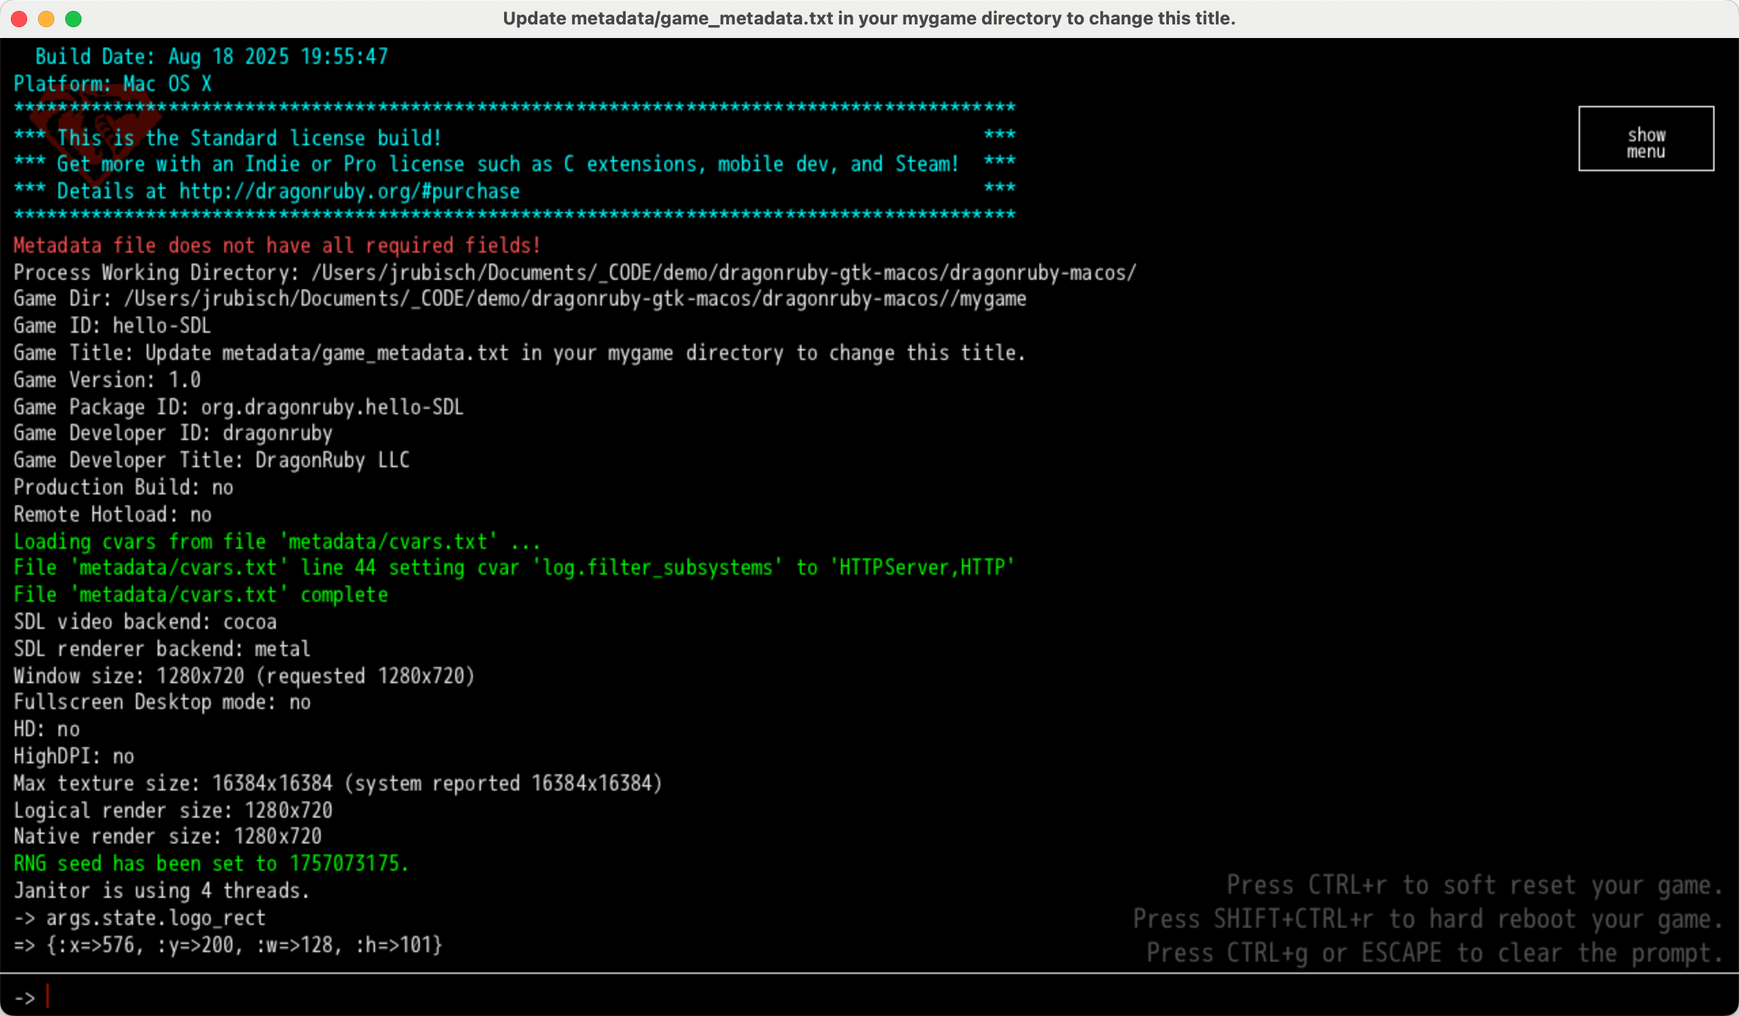Viewport: 1739px width, 1016px height.
Task: Click the CTRL+g clear prompt hint
Action: click(1433, 954)
